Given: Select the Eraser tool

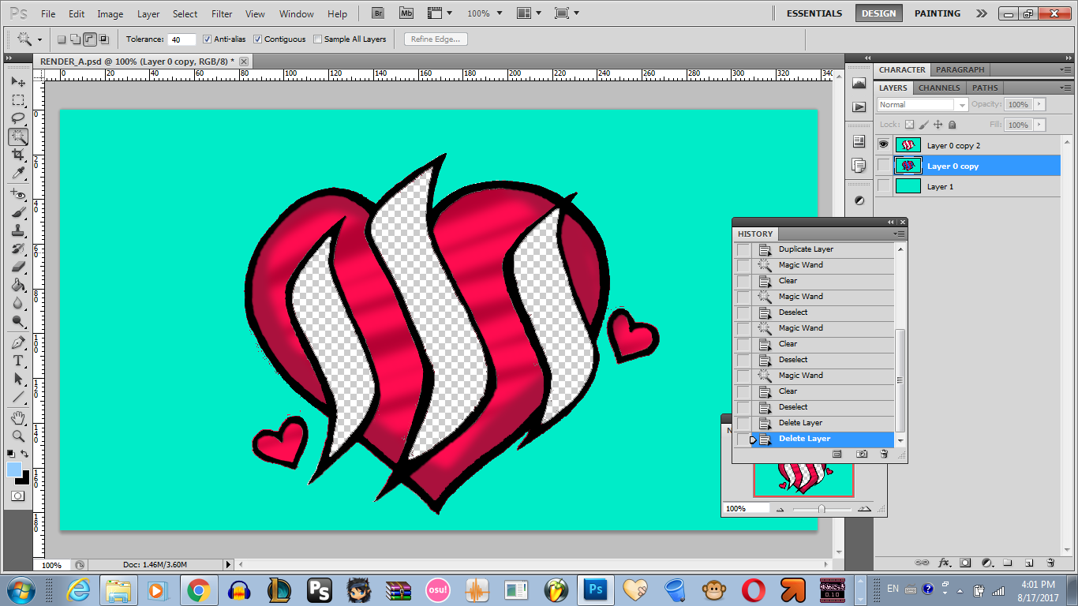Looking at the screenshot, I should tap(18, 267).
